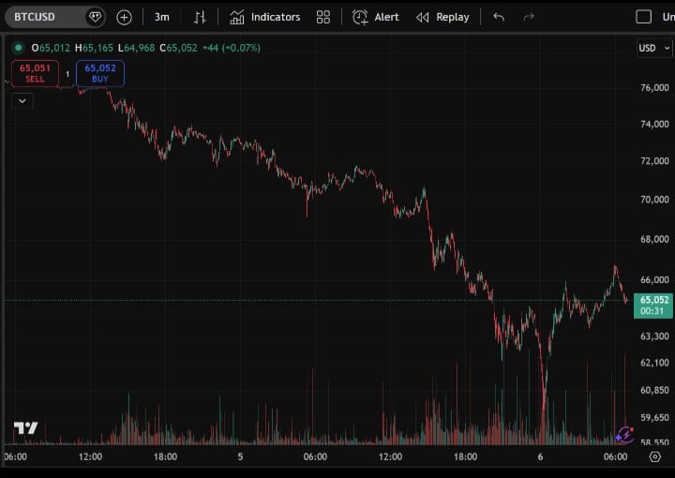Image resolution: width=675 pixels, height=478 pixels.
Task: Open indicator templates grid icon
Action: coord(323,17)
